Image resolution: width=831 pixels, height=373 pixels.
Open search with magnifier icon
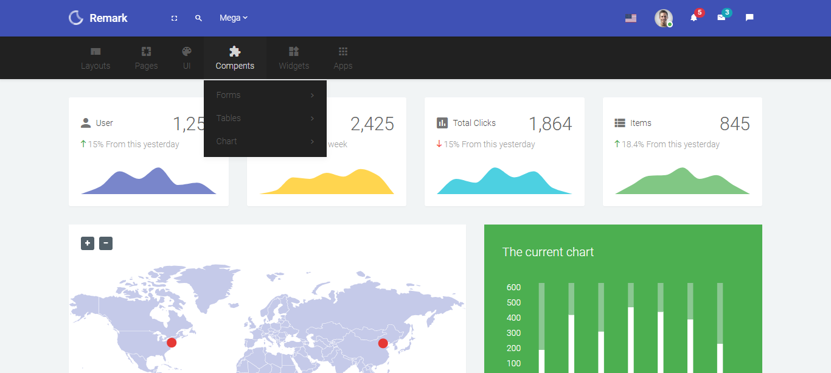click(198, 18)
